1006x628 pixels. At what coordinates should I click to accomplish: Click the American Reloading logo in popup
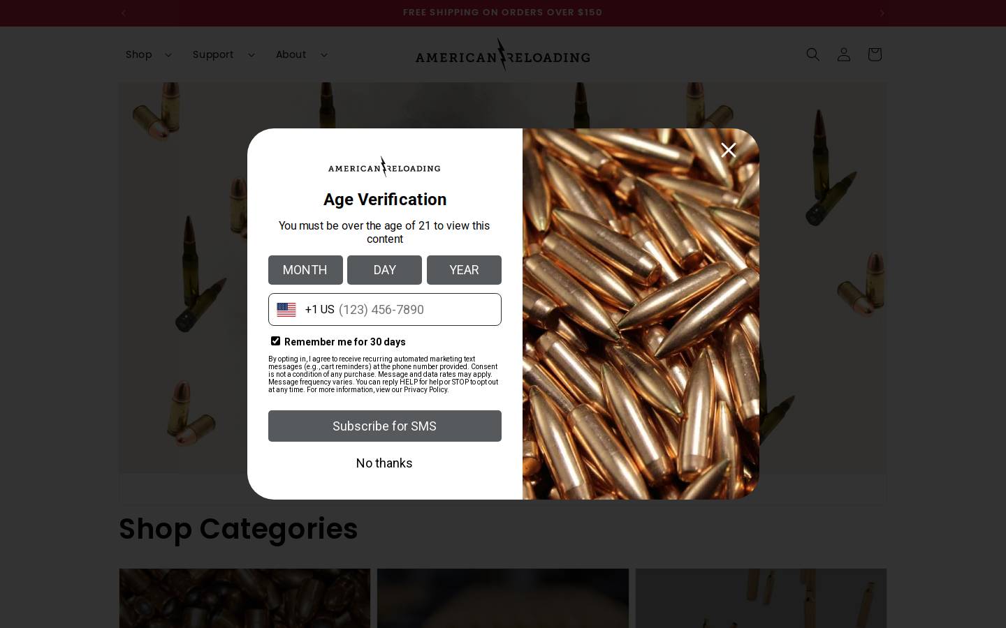click(384, 166)
